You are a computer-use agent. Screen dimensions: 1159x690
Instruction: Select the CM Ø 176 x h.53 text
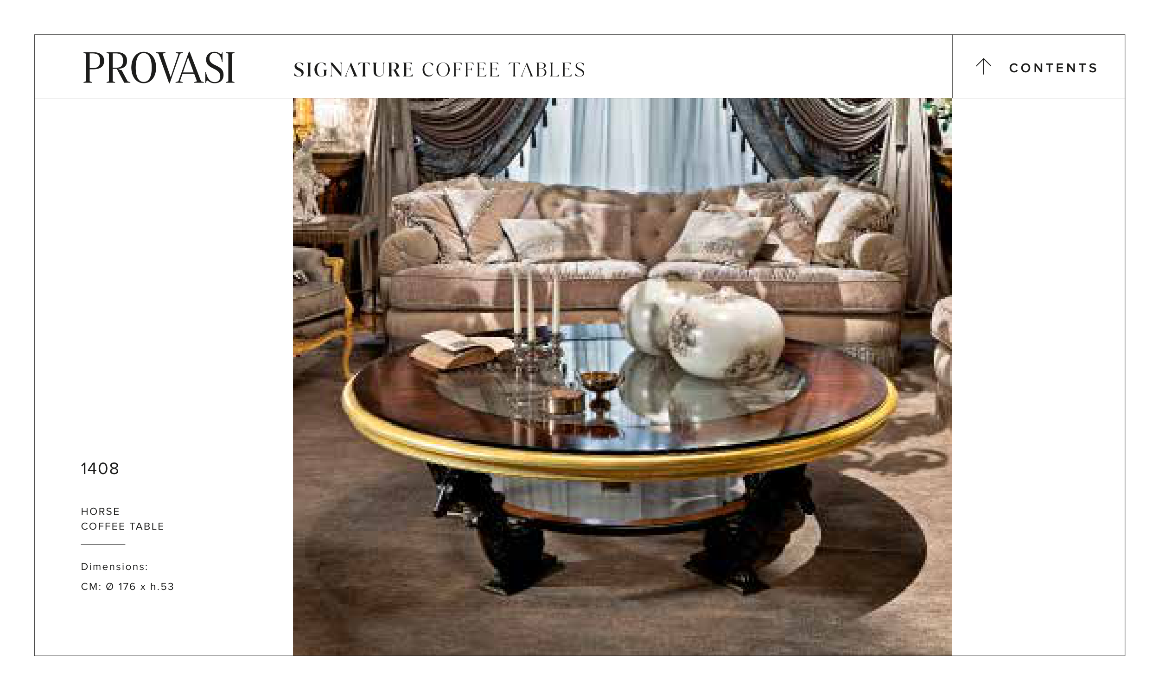127,587
